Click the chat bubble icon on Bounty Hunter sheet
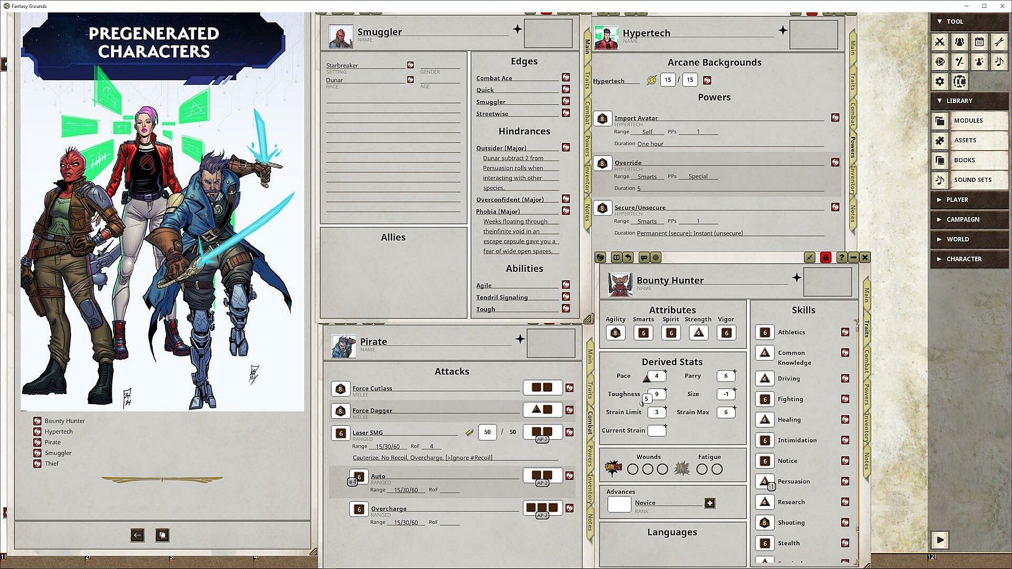The image size is (1012, 569). pyautogui.click(x=644, y=258)
